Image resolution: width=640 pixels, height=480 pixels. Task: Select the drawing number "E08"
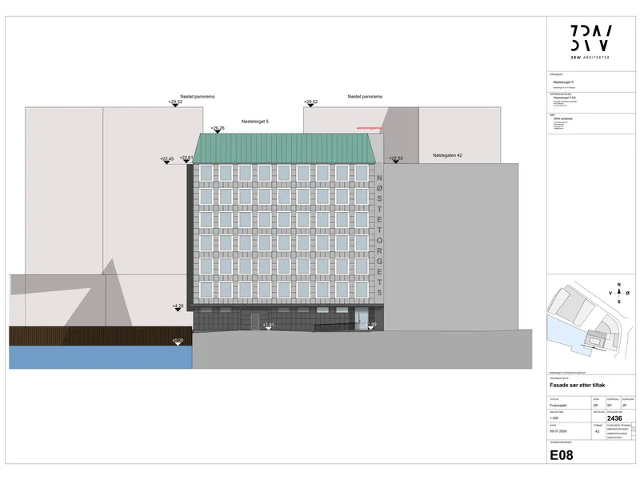point(562,455)
